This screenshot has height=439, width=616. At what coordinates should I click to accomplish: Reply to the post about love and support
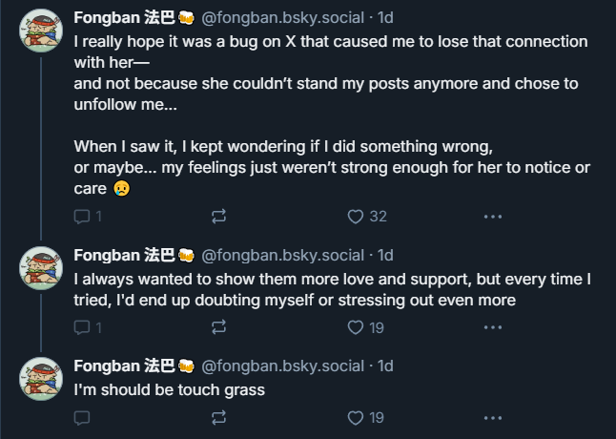click(83, 327)
